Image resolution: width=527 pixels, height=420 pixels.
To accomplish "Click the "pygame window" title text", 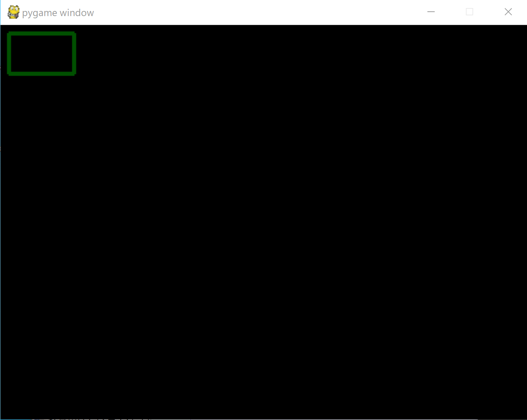I will click(x=58, y=13).
